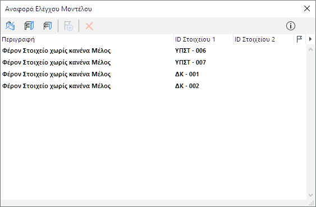The height and width of the screenshot is (207, 316).
Task: Click the flag column header icon
Action: (299, 39)
